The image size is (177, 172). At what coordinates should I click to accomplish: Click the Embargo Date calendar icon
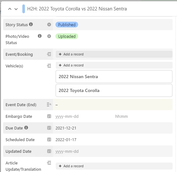click(x=49, y=116)
